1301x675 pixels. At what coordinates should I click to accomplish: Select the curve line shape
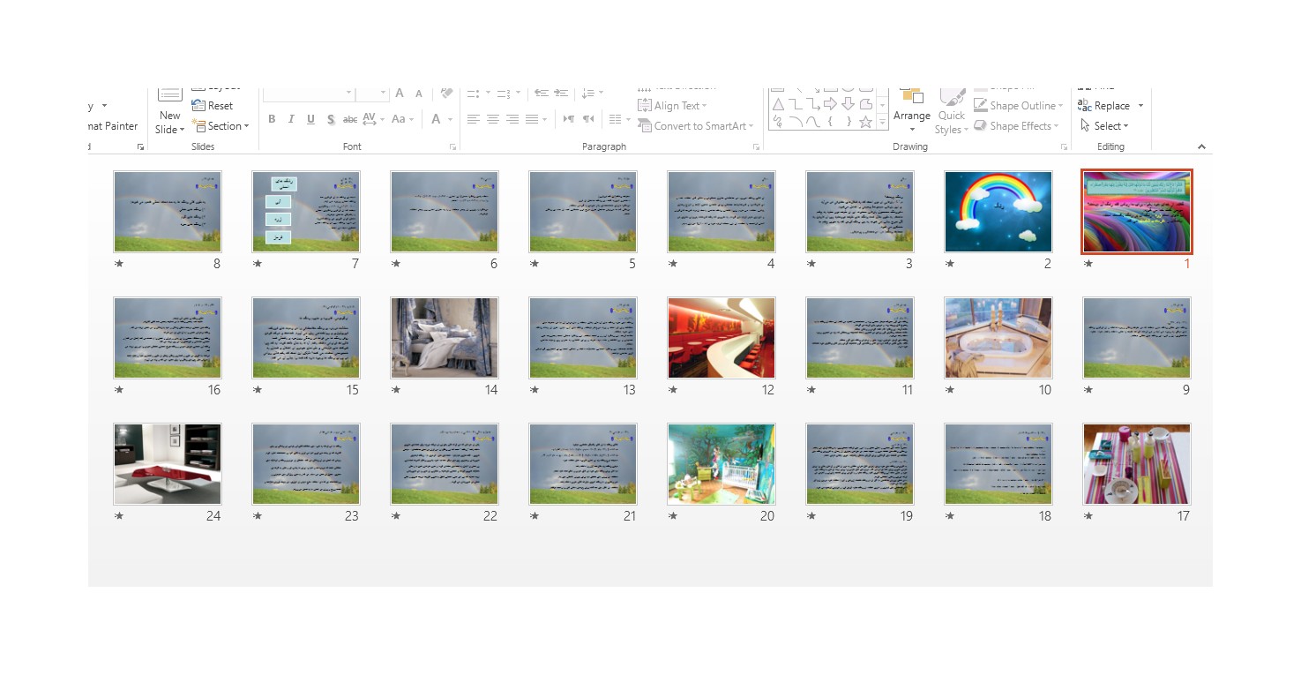pyautogui.click(x=812, y=122)
